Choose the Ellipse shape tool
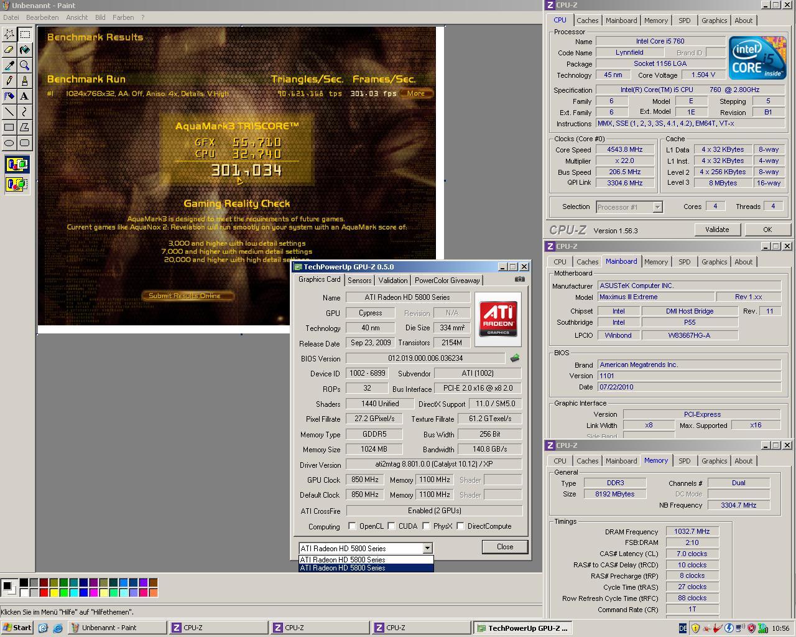Viewport: 796px width, 637px height. pos(9,143)
